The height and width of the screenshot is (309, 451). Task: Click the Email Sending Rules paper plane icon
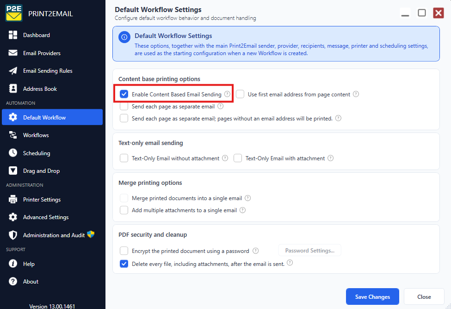pos(13,70)
